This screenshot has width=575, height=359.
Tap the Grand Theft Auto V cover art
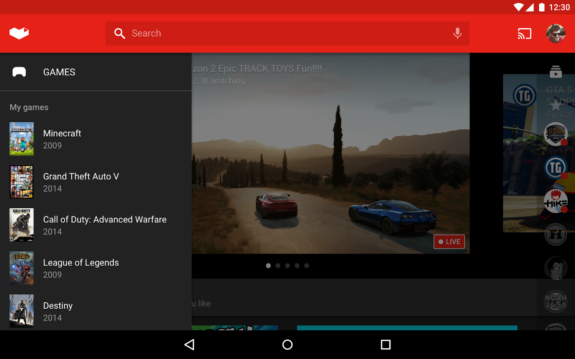coord(22,182)
